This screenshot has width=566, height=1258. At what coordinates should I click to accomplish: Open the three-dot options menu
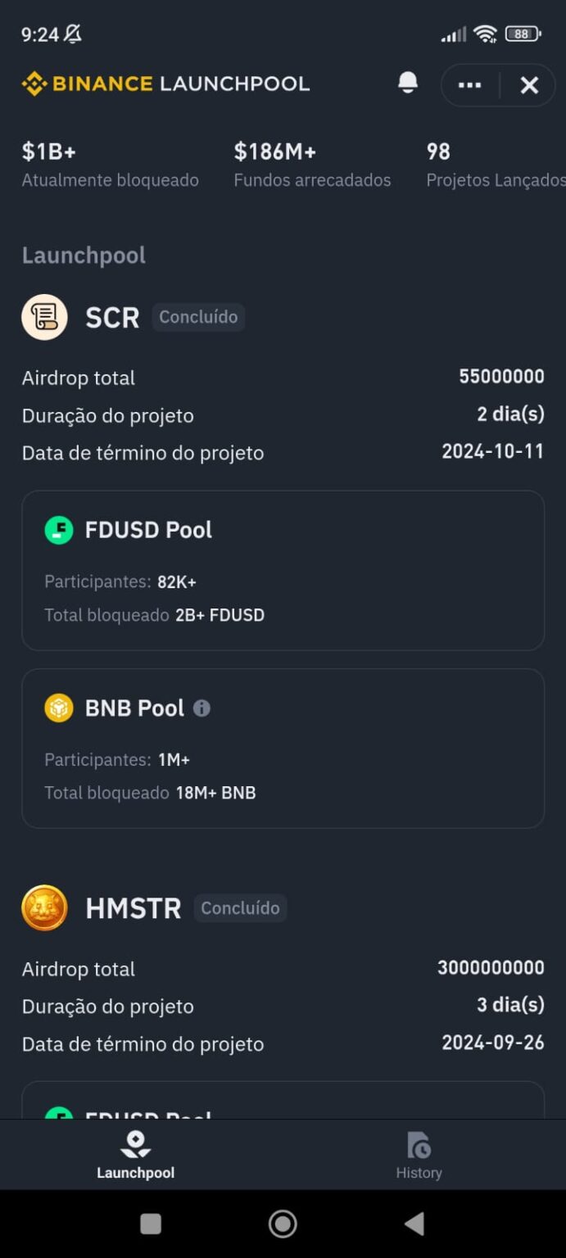(469, 84)
